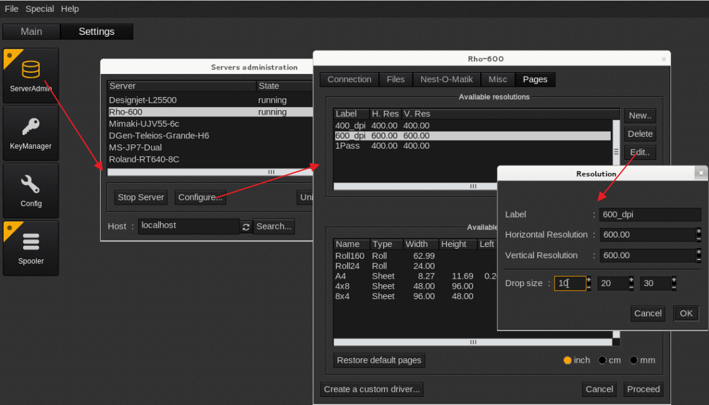Increase the first Drop size value
Screen dimensions: 709x405
588,280
